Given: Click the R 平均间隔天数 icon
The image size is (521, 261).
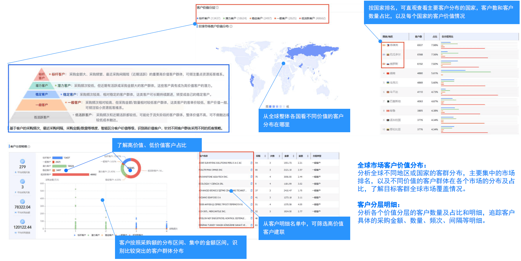Looking at the screenshot, I should pos(22,161).
